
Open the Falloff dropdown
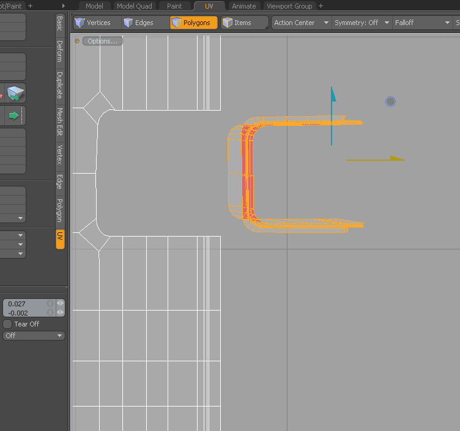(x=422, y=23)
